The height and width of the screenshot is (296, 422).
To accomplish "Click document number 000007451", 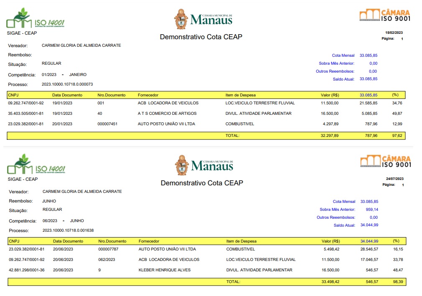I will 107,124.
